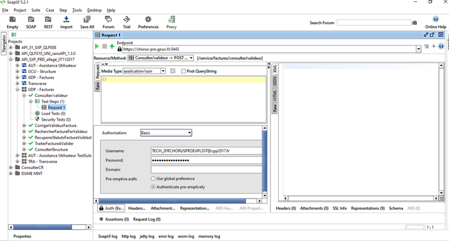Expand CorrigerValideurFacture test case

(x=24, y=125)
